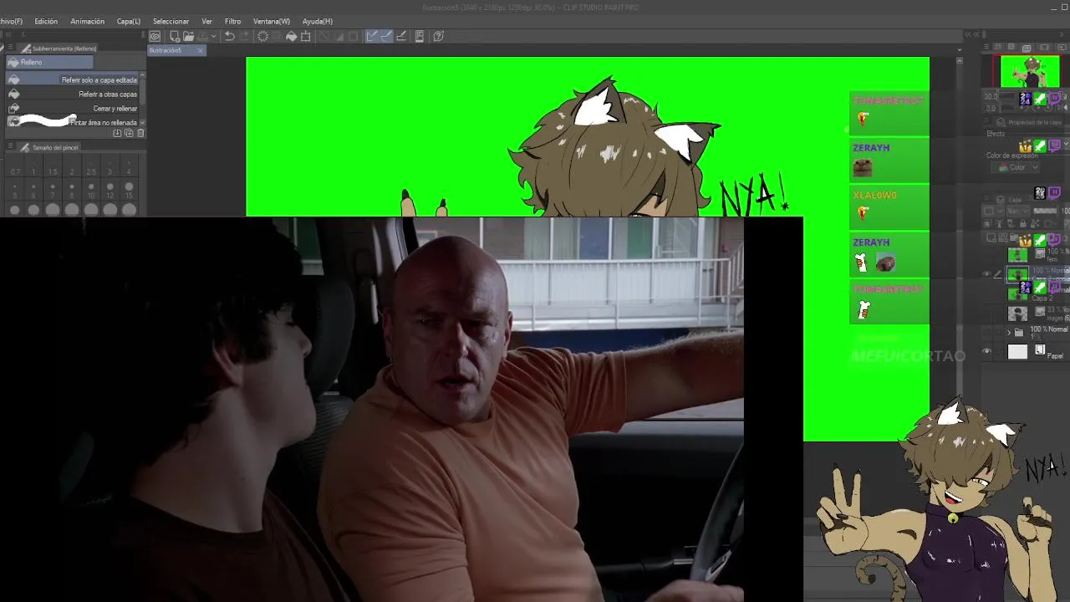The height and width of the screenshot is (602, 1070).
Task: Open the Edición menu
Action: (46, 21)
